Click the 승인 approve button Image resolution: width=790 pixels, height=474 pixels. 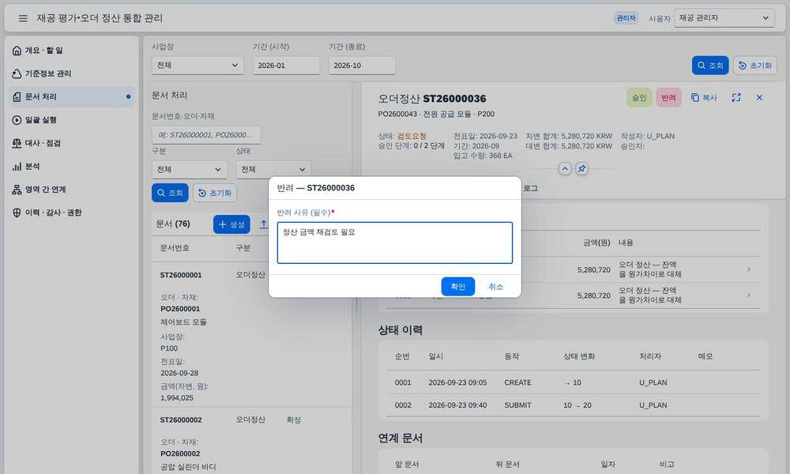click(639, 98)
